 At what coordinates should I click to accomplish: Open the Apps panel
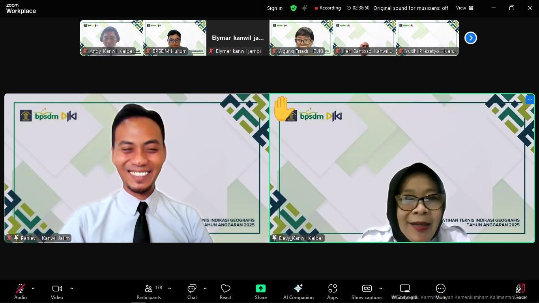pos(332,292)
